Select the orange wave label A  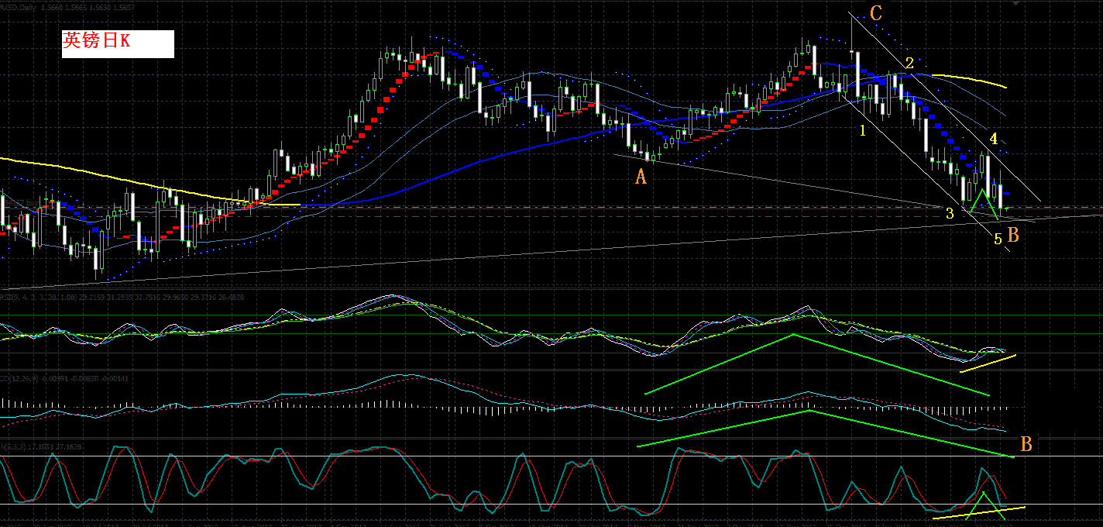(x=641, y=177)
